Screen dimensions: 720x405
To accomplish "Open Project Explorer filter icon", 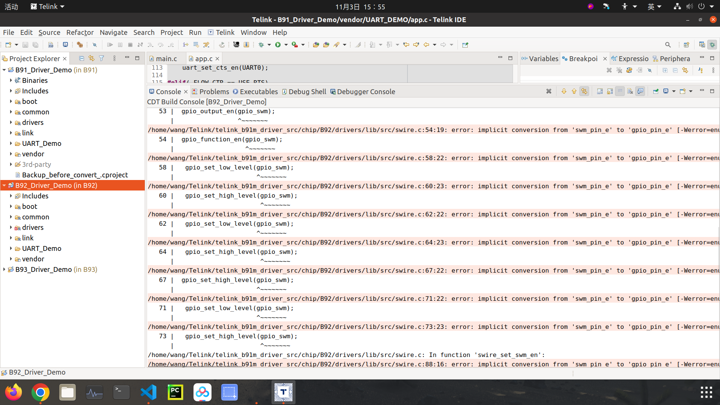I will (102, 58).
